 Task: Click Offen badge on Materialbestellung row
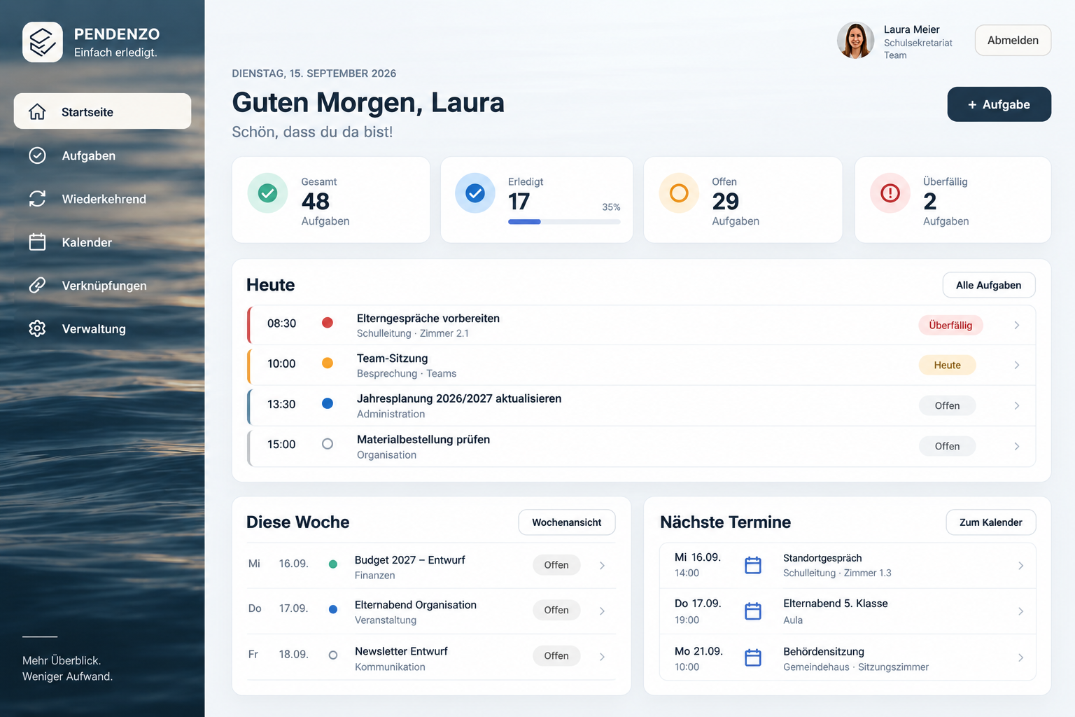(947, 446)
